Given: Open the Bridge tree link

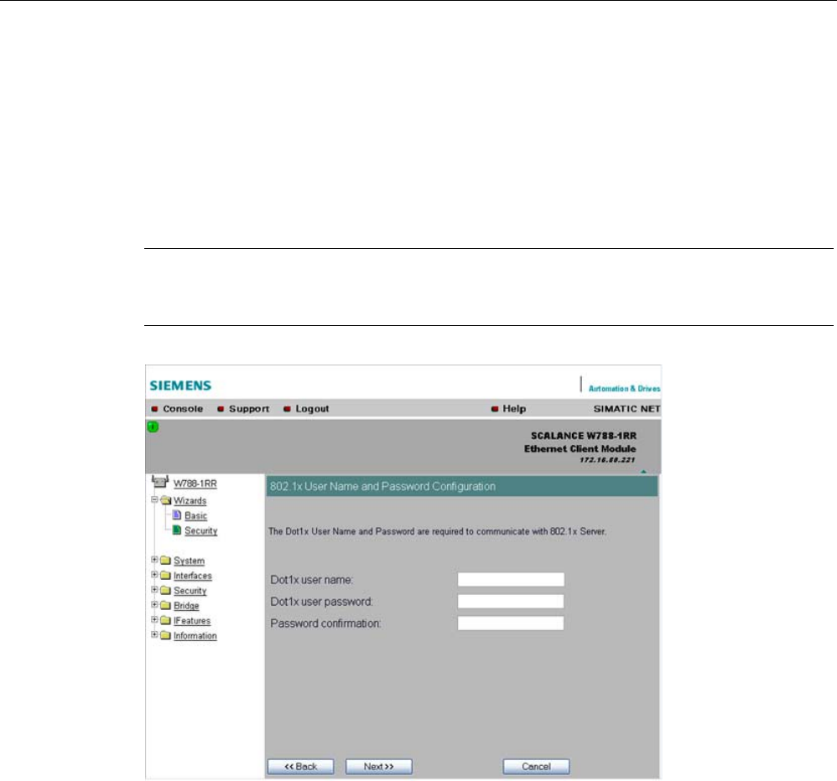Looking at the screenshot, I should (185, 606).
